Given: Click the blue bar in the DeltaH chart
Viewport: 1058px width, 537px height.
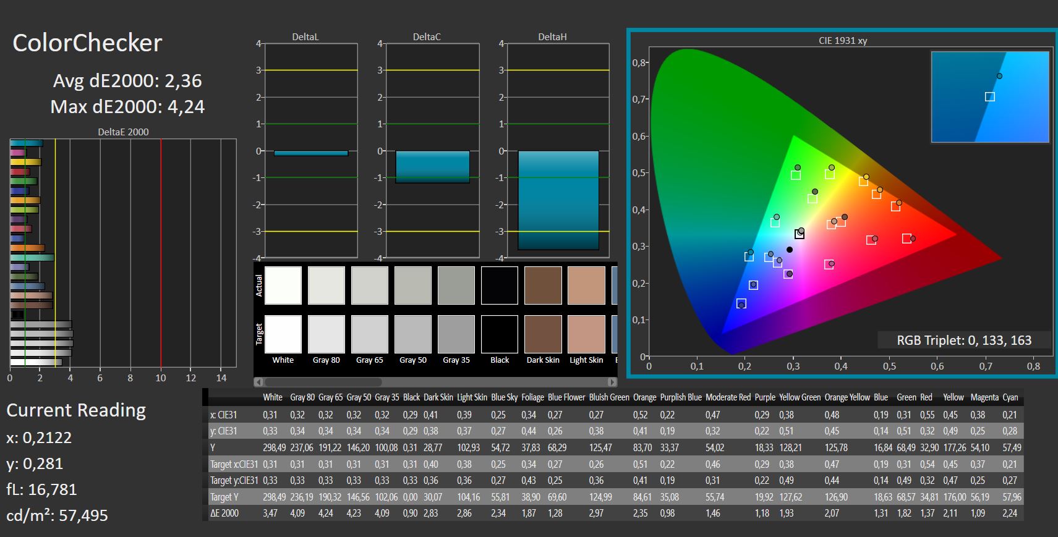Looking at the screenshot, I should tap(558, 200).
